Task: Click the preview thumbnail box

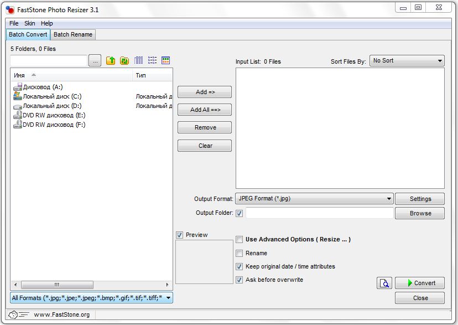Action: click(x=204, y=262)
